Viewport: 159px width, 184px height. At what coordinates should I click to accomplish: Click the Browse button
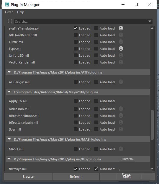28,177
